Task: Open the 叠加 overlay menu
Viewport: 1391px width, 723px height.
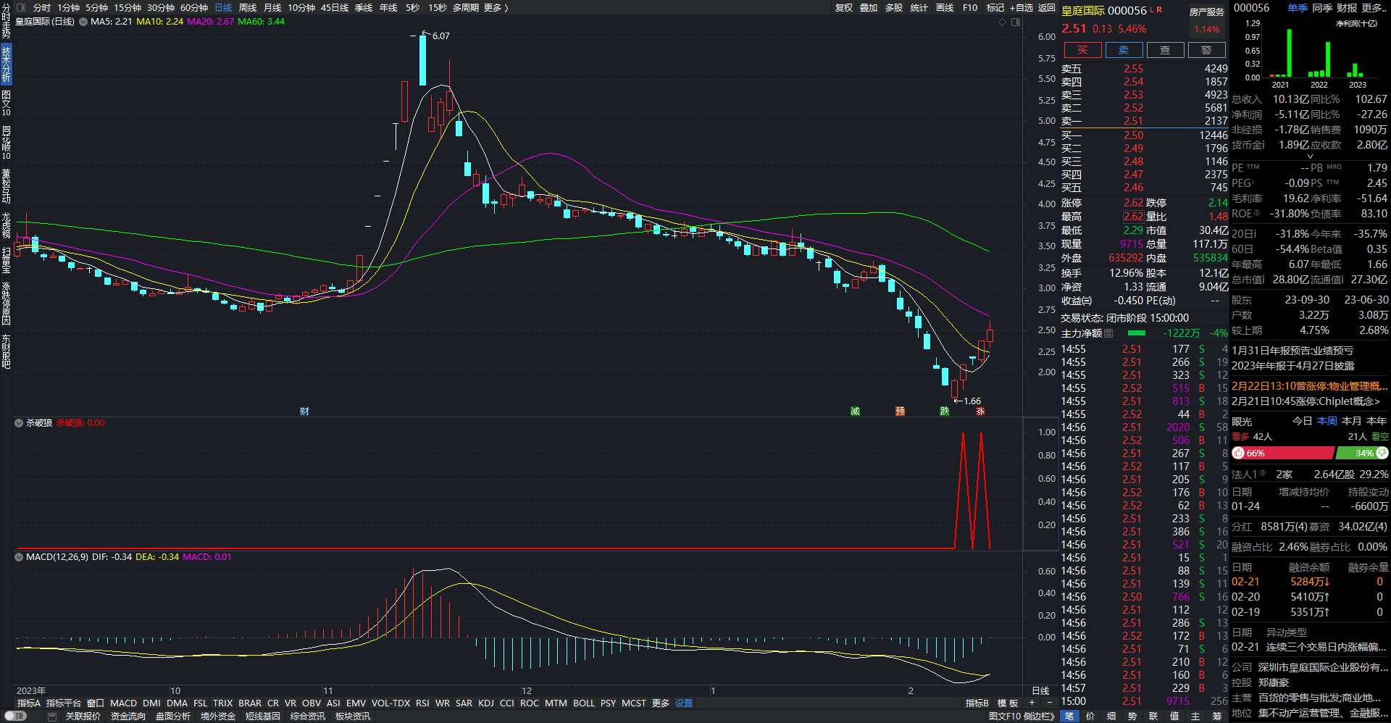Action: tap(869, 8)
